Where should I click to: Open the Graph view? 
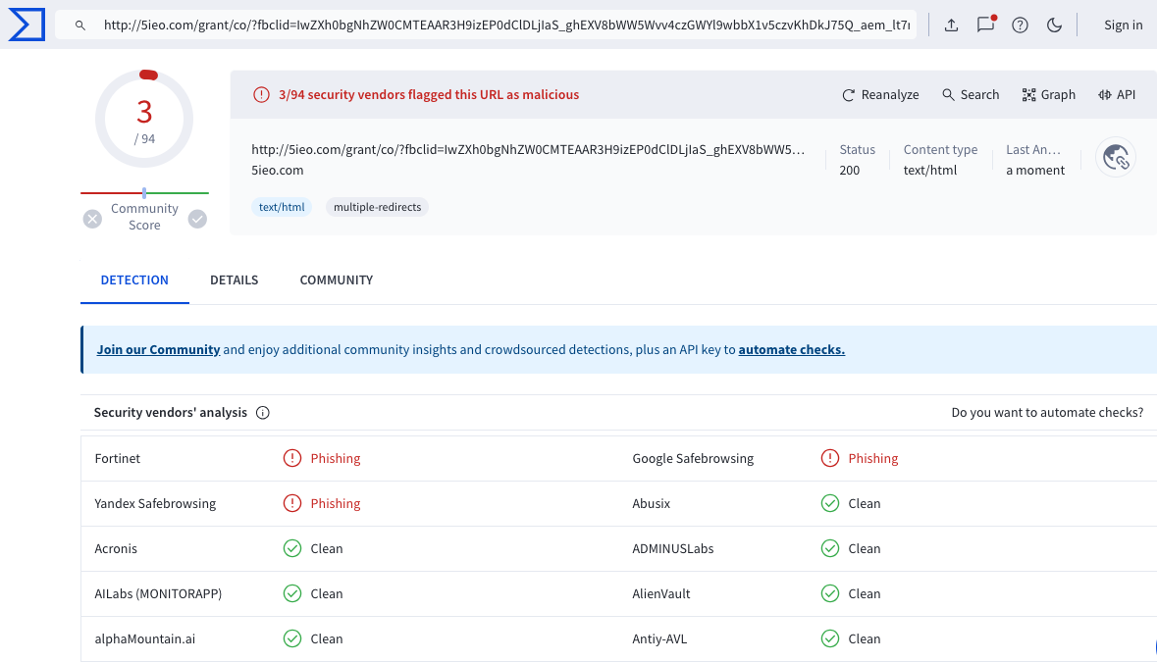1048,94
